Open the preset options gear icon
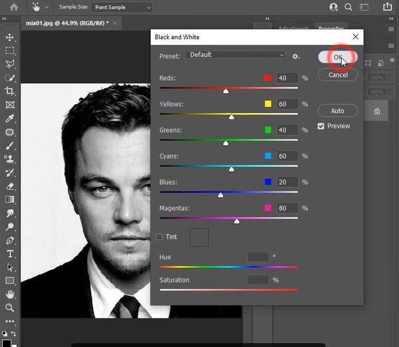The image size is (399, 347). click(296, 57)
